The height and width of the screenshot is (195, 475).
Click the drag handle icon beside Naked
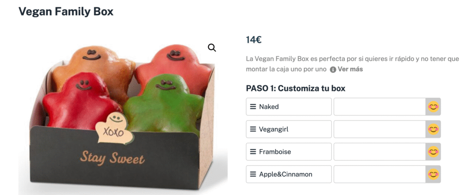click(x=253, y=107)
